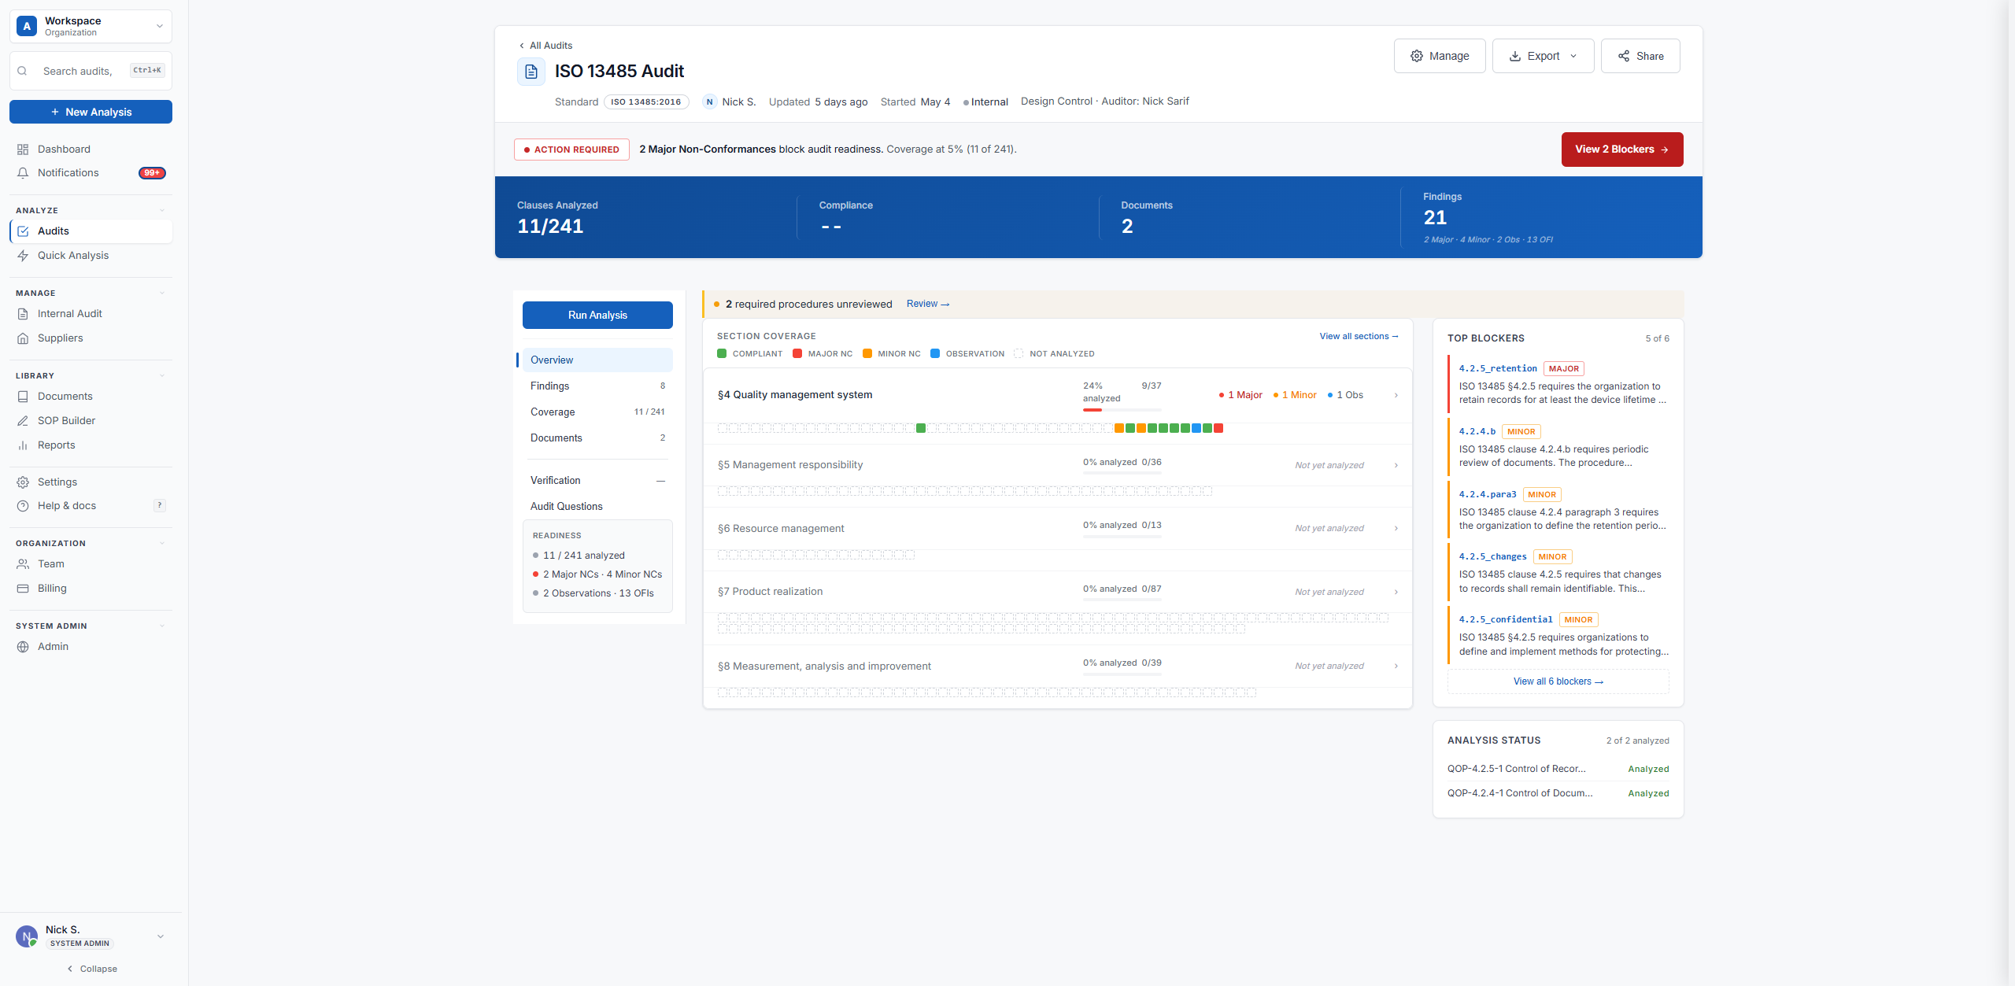Screen dimensions: 2015x986
Task: Collapse the ANALYZE sidebar section
Action: click(x=162, y=210)
